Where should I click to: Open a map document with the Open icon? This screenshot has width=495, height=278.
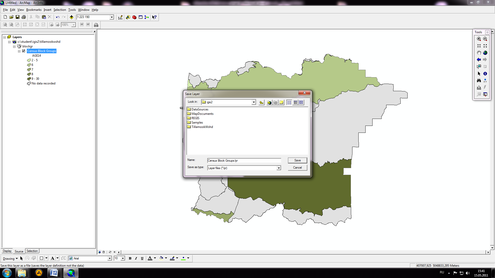click(x=11, y=17)
